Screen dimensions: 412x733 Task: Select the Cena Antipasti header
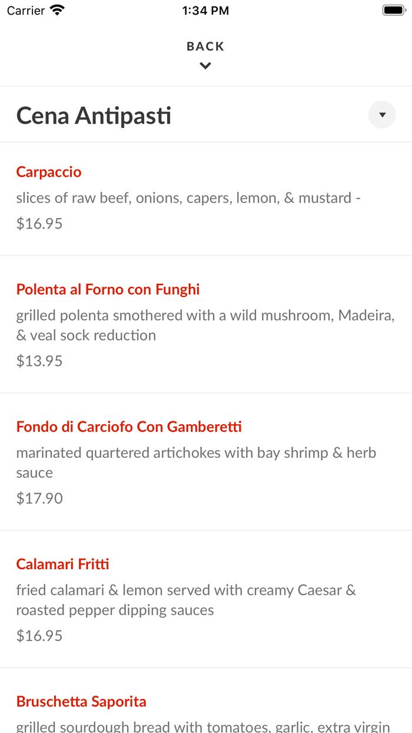pyautogui.click(x=94, y=115)
